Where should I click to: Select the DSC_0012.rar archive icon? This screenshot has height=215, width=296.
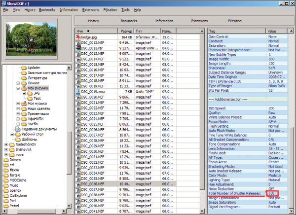[78, 49]
